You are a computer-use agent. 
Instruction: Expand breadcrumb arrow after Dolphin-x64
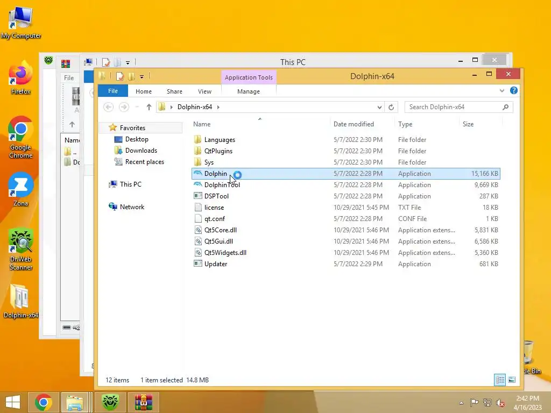tap(218, 107)
